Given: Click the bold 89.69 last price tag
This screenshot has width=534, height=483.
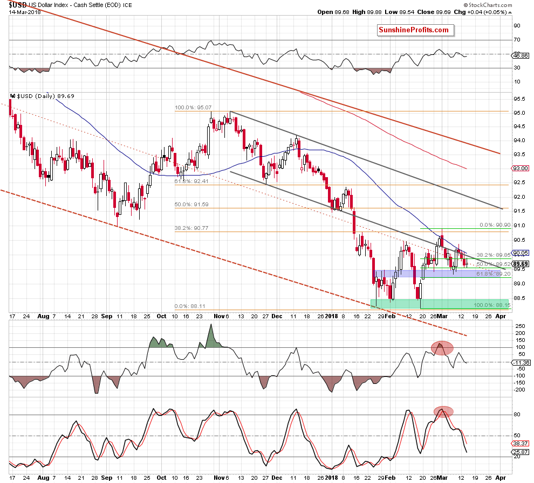Looking at the screenshot, I should click(521, 264).
